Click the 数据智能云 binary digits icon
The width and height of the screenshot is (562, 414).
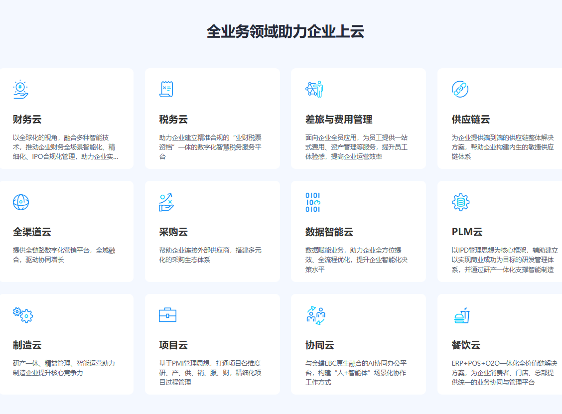(x=313, y=202)
